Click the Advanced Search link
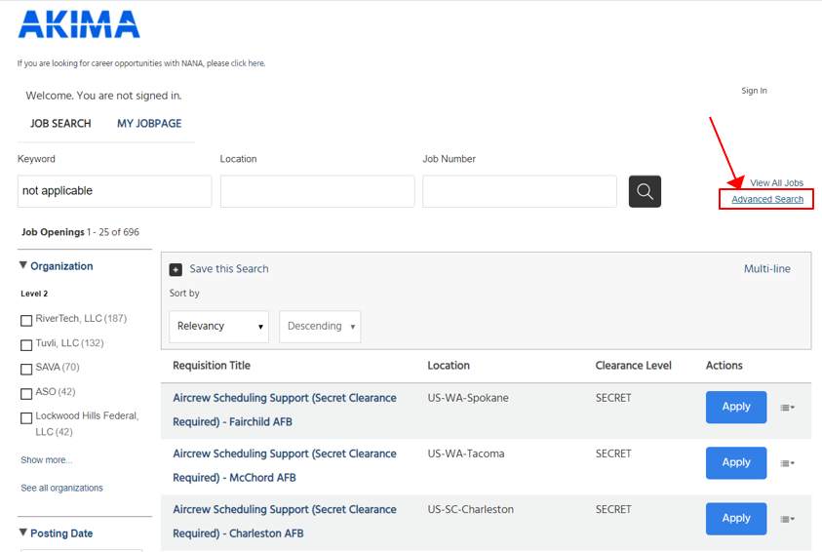 pos(767,199)
